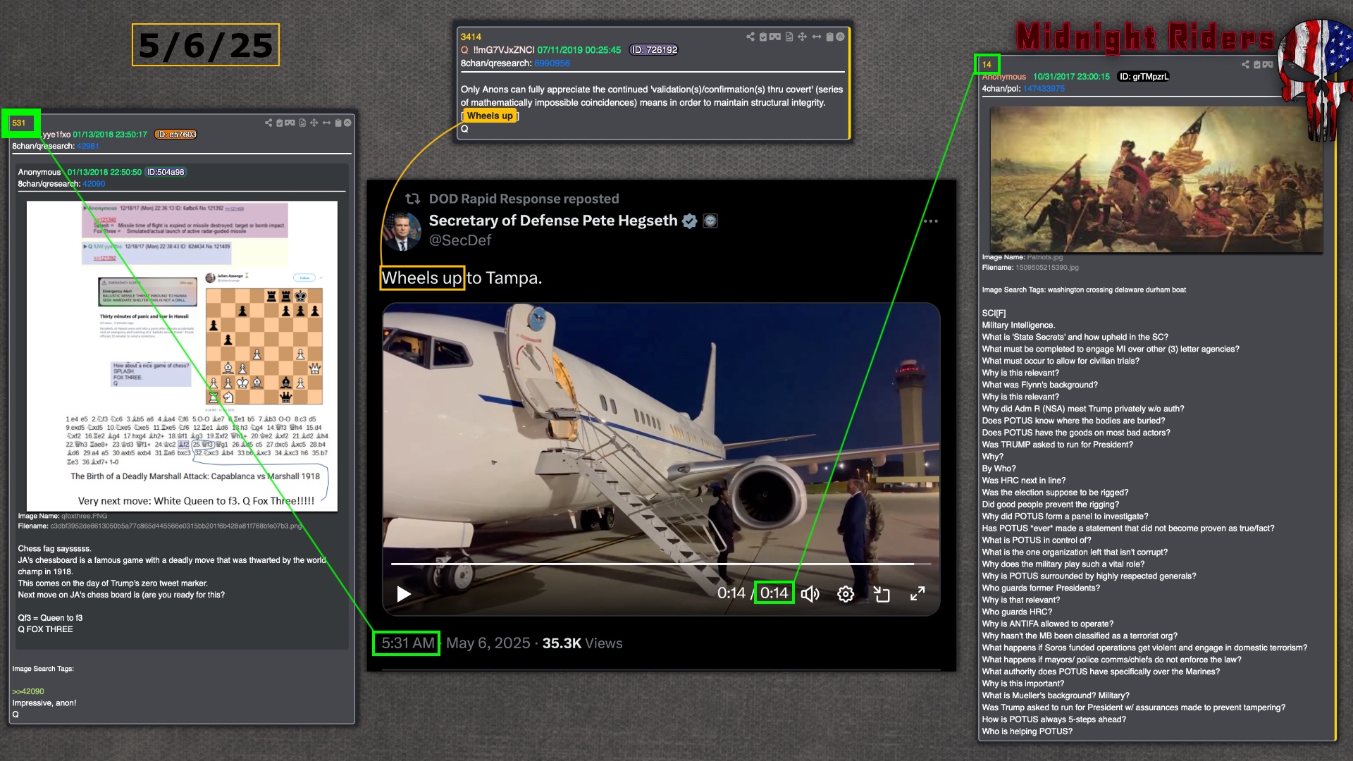Click filename 1509505215390.jpg
The height and width of the screenshot is (761, 1353).
[x=1047, y=268]
